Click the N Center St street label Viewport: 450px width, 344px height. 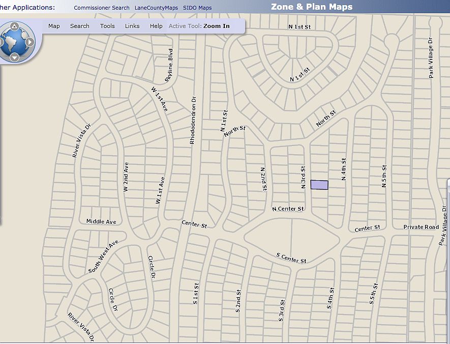click(x=288, y=209)
